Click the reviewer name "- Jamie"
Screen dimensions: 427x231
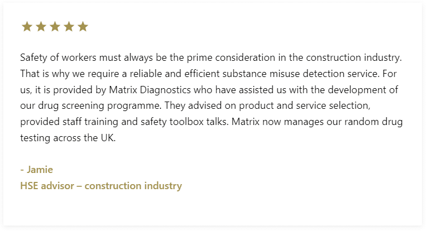[x=36, y=170]
